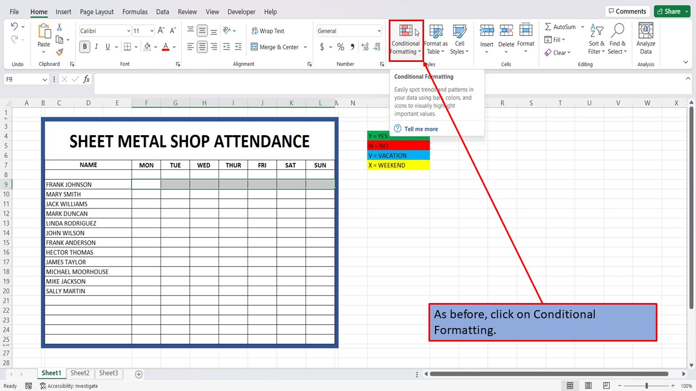Apply Accounting Number Format dollar sign

[322, 47]
